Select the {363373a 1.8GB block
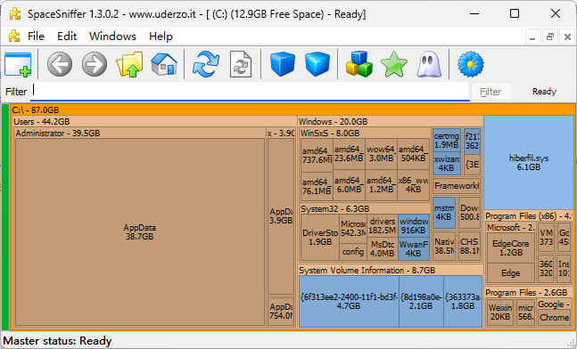The width and height of the screenshot is (577, 349). pyautogui.click(x=463, y=301)
